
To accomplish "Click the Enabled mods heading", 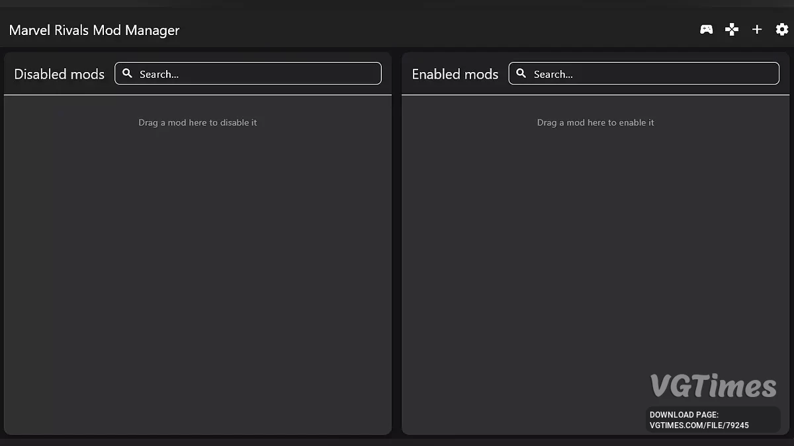I will coord(455,74).
